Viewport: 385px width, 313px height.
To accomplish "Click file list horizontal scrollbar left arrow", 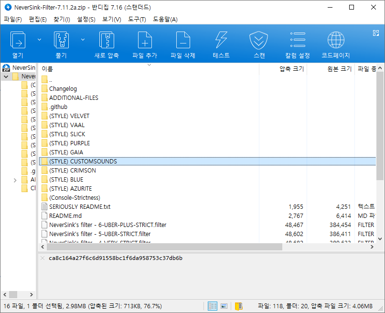I will 43,247.
